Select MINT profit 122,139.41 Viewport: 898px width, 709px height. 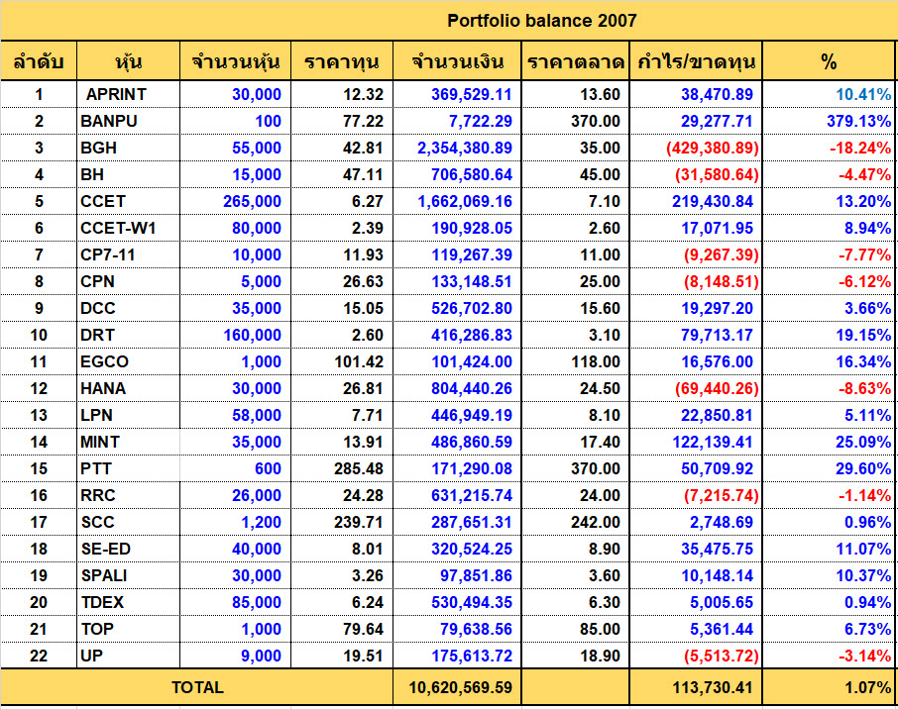pyautogui.click(x=696, y=442)
